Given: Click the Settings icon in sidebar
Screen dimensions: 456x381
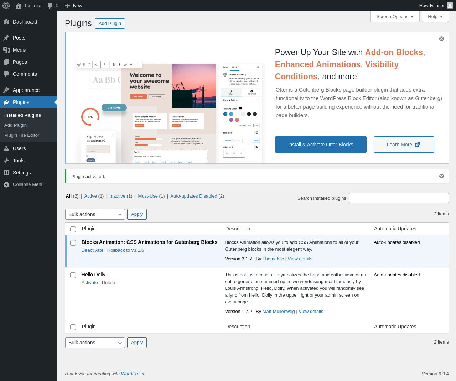Looking at the screenshot, I should tap(6, 173).
